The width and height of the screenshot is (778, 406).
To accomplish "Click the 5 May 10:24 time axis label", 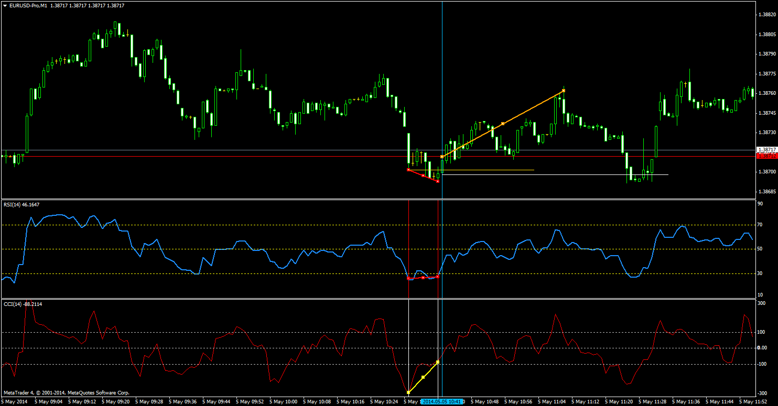I will (385, 402).
